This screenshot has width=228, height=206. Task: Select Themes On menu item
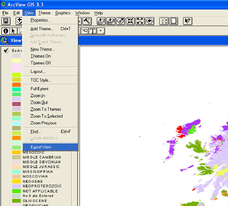pos(50,56)
